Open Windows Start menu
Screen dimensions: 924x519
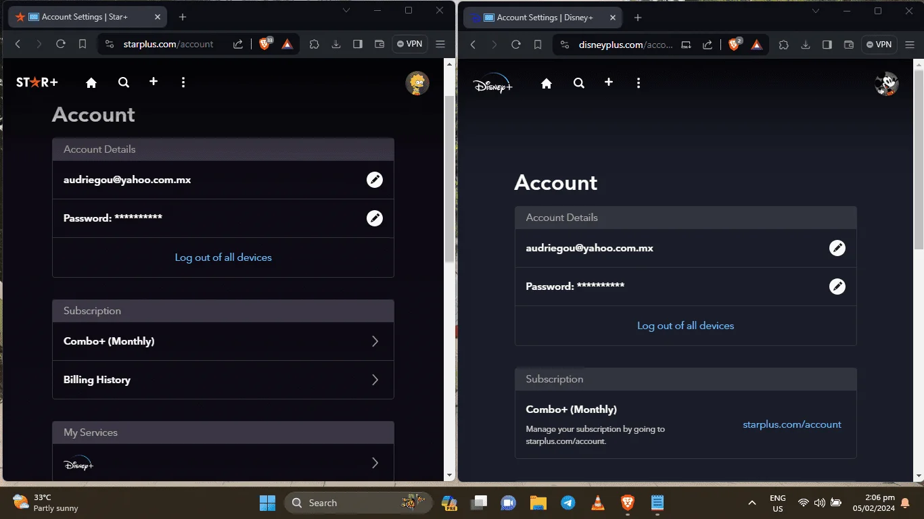click(x=267, y=503)
